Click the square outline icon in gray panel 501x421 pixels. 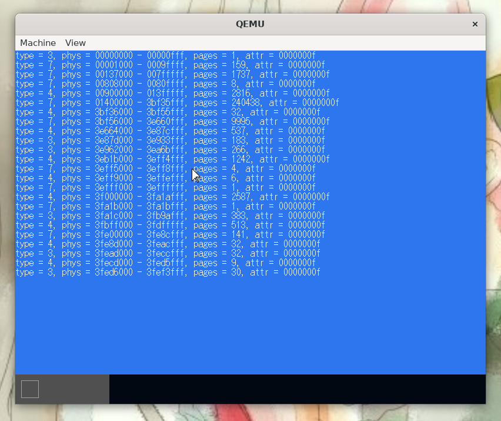30,389
